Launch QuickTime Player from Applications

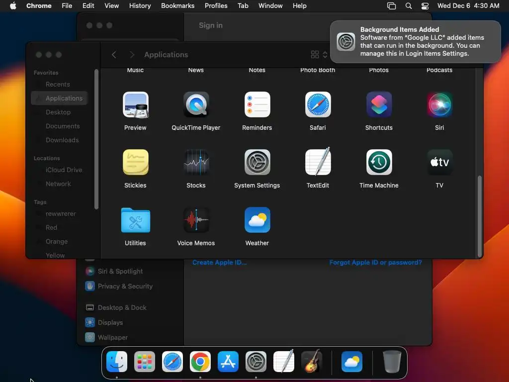click(x=196, y=104)
